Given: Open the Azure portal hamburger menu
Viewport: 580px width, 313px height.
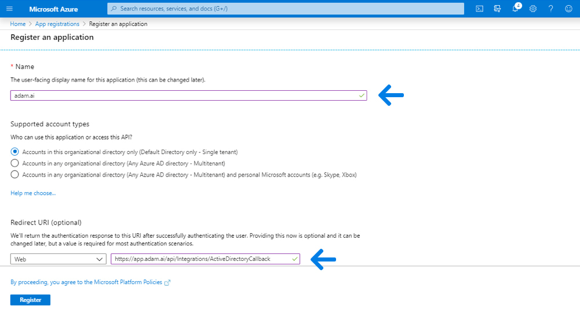Looking at the screenshot, I should coord(9,9).
